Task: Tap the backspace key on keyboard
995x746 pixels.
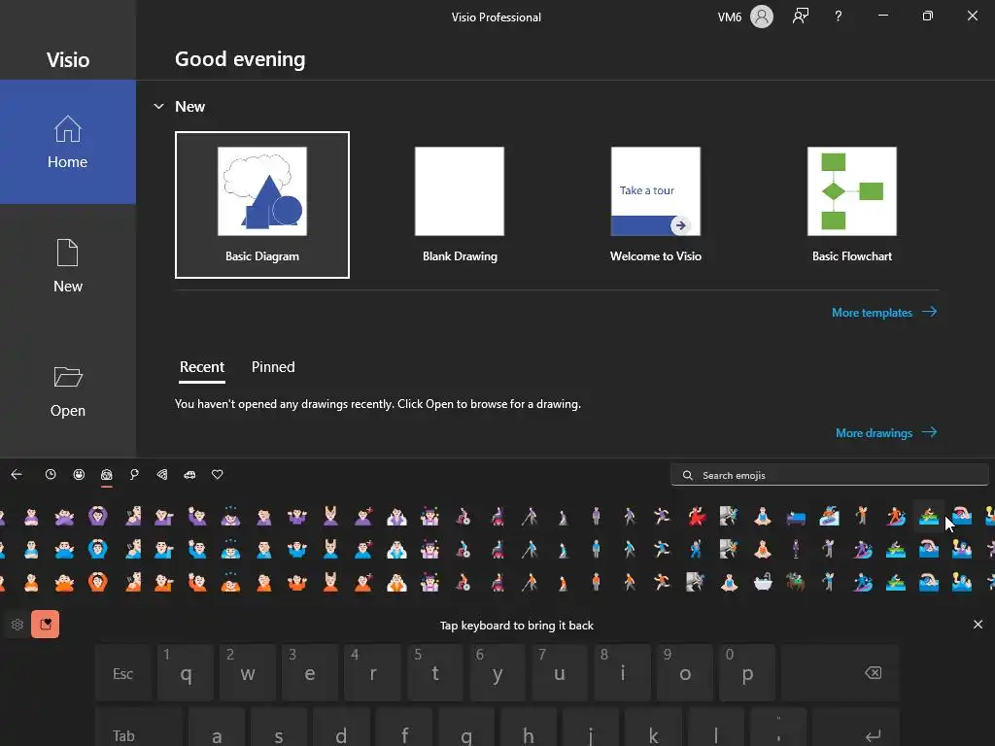Action: coord(841,672)
